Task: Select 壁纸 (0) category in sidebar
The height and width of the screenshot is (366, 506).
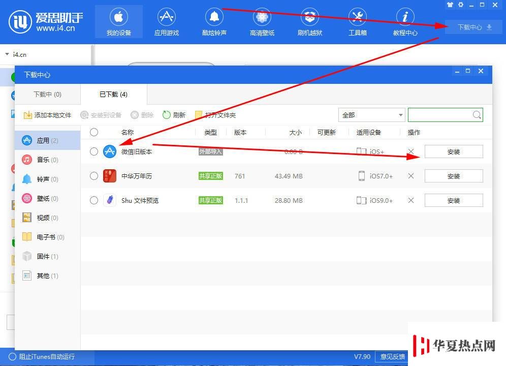Action: click(x=47, y=198)
